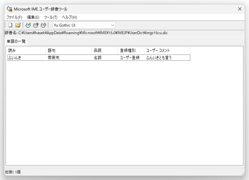Viewport: 249px width, 180px height.
Task: Click the 雰囲気 word cell
Action: point(54,57)
